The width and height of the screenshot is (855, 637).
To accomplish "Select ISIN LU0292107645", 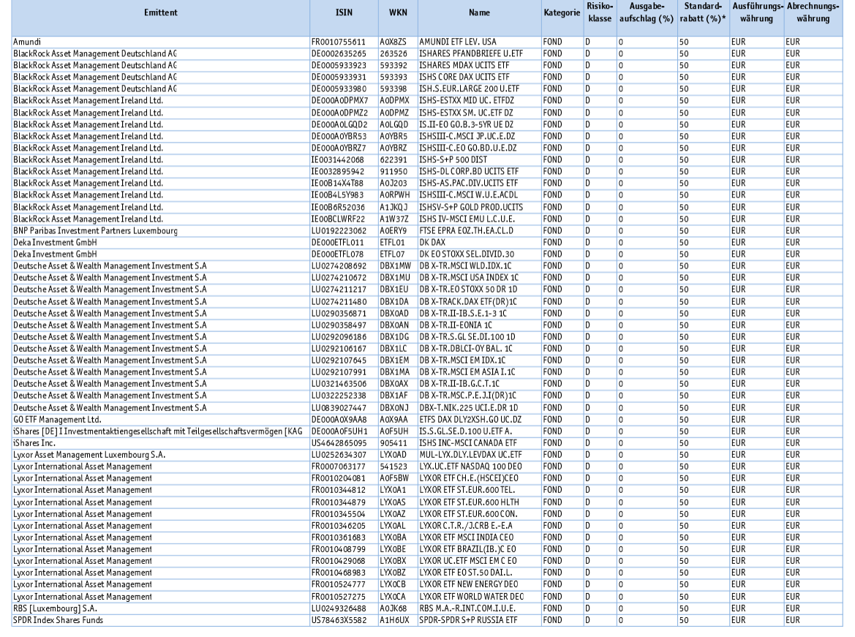I will coord(344,361).
